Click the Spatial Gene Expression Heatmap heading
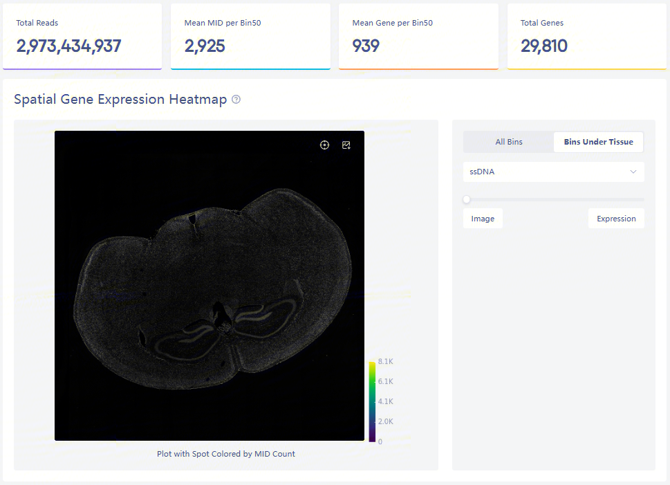The width and height of the screenshot is (670, 485). click(x=120, y=100)
